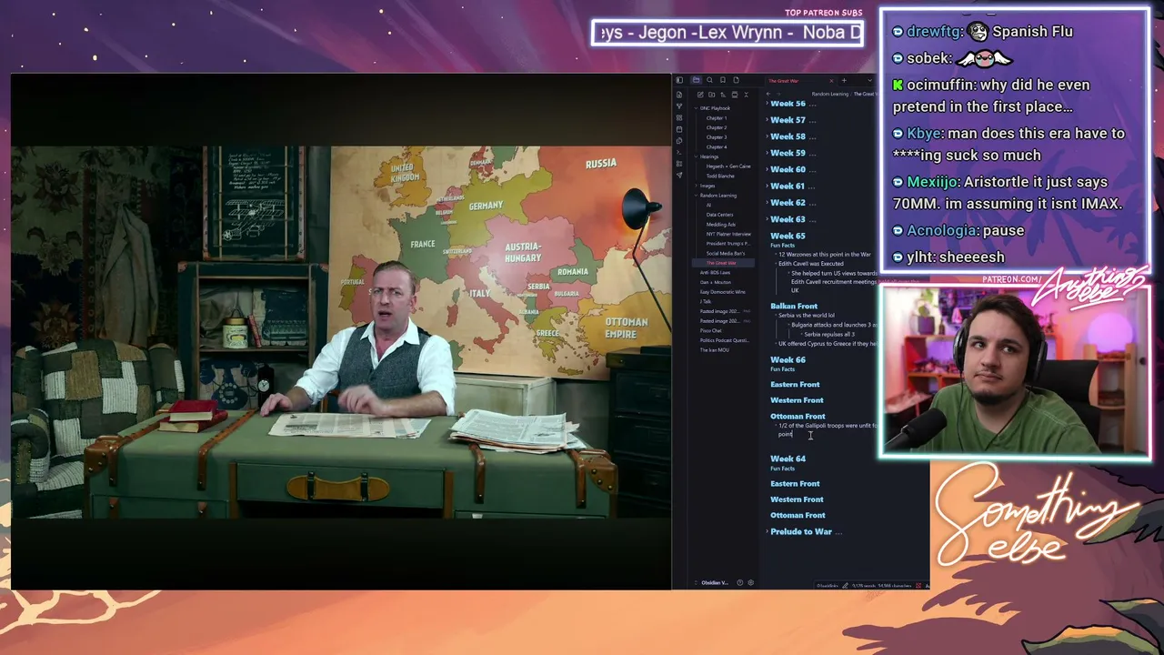Open the tab list dropdown arrow

click(x=869, y=80)
